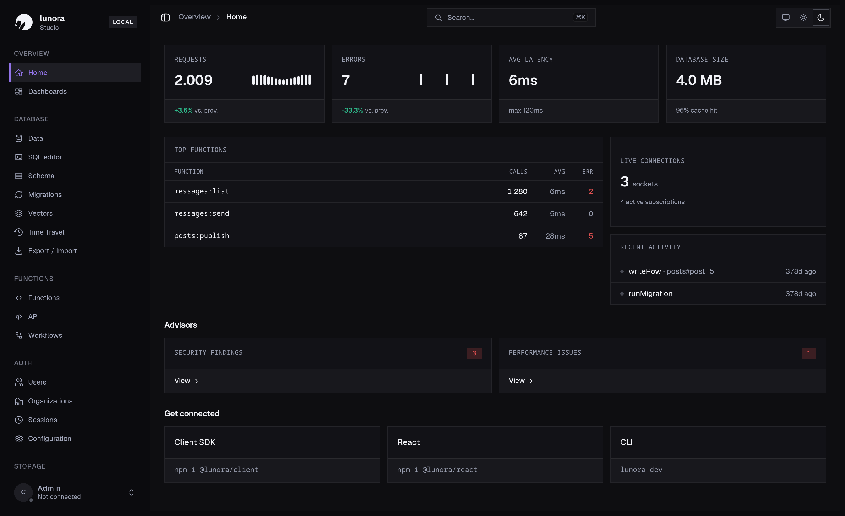Click the Time Travel history icon
The height and width of the screenshot is (516, 845).
19,232
